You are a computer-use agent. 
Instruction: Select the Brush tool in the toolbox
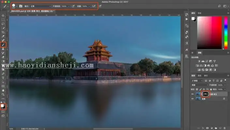click(x=3, y=45)
